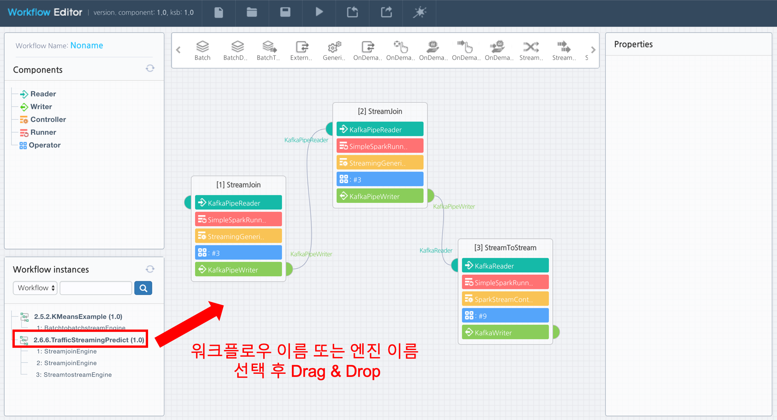Select KafkaWriter in [3] StreamToStream

(505, 333)
